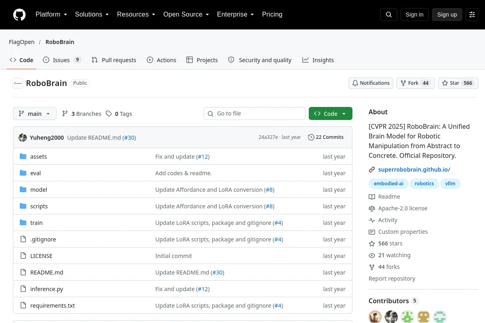Open the 24a327e commit hash link
The width and height of the screenshot is (485, 323).
pyautogui.click(x=268, y=137)
